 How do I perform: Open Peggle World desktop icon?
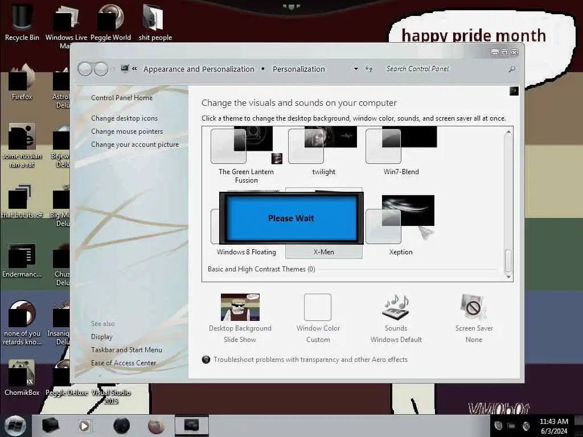point(110,22)
